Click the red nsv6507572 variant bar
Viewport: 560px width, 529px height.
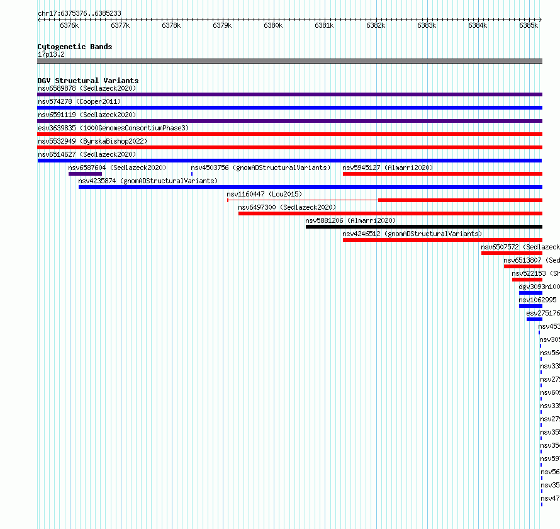click(x=512, y=253)
